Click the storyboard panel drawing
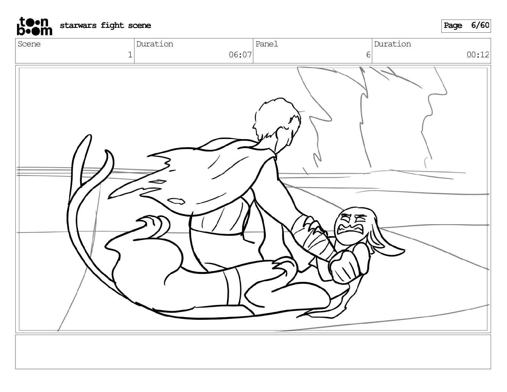Viewport: 507px width, 392px height. (253, 199)
